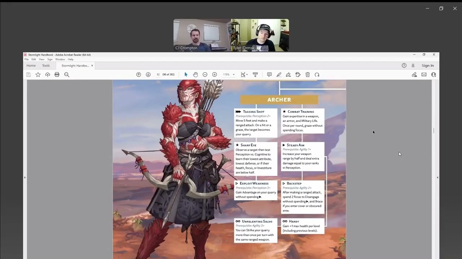Open the find text magnifier

67,74
